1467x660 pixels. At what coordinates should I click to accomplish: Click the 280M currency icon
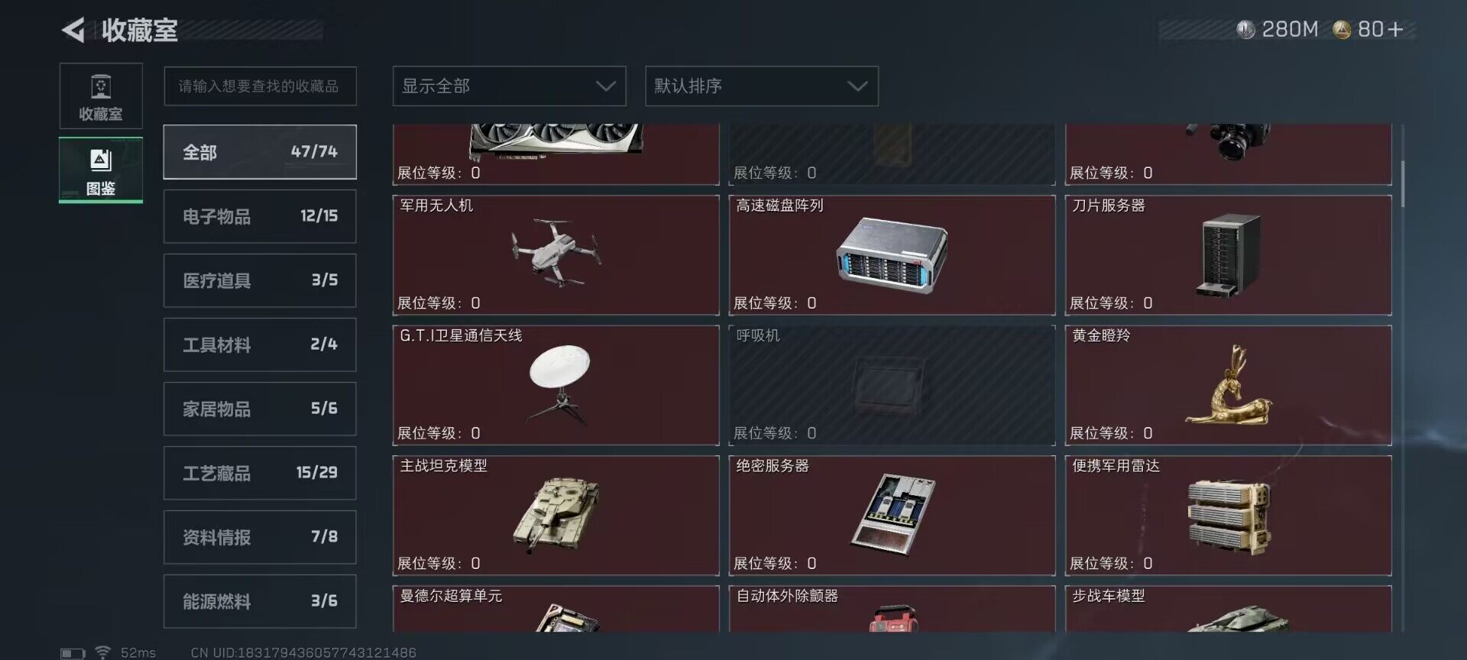[x=1245, y=30]
